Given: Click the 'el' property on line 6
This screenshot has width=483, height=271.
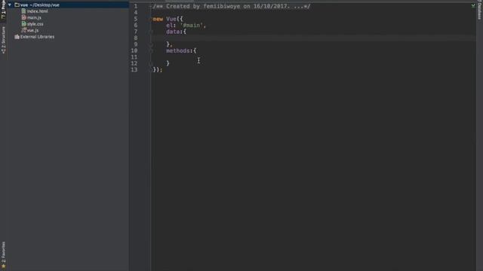Looking at the screenshot, I should [x=169, y=26].
